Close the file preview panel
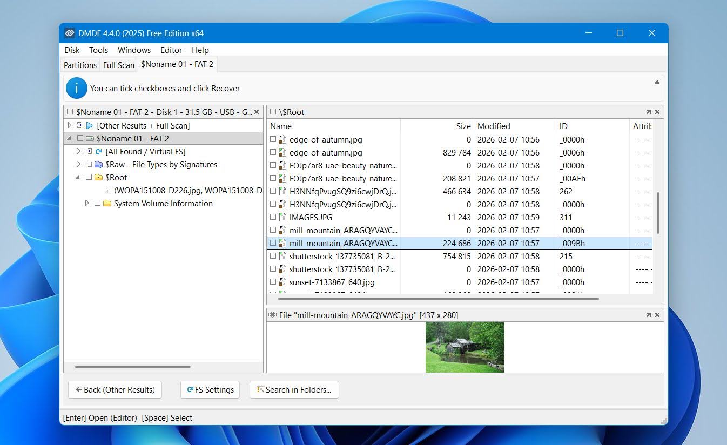 click(657, 315)
